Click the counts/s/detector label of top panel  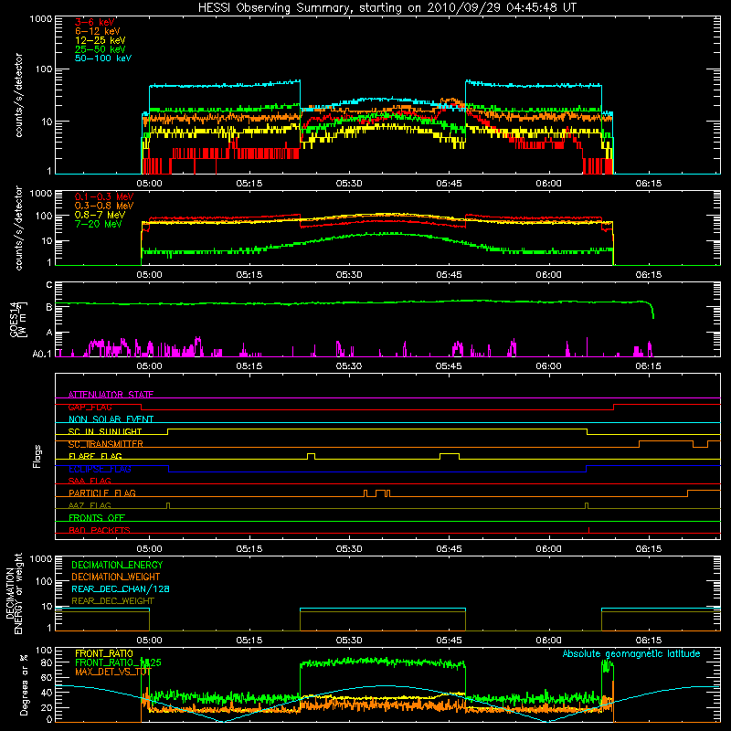point(18,95)
